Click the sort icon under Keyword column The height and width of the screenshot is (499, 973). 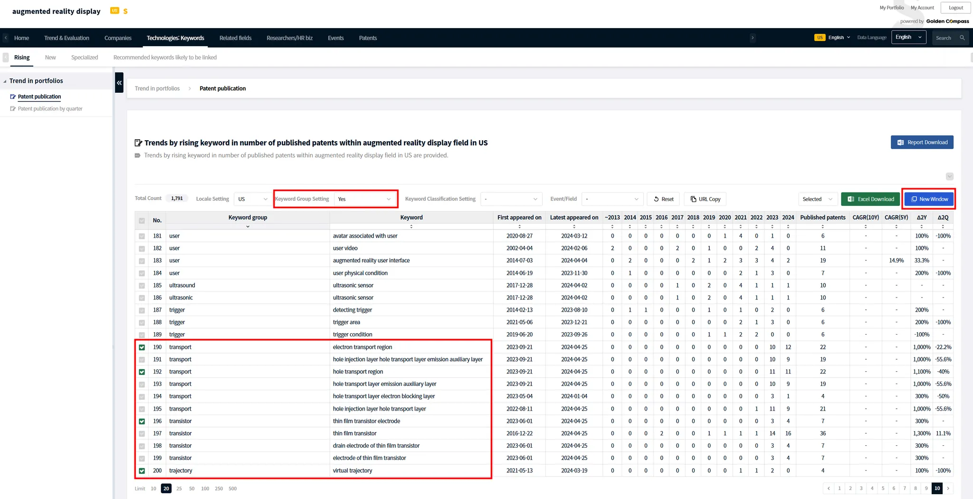[x=411, y=227]
